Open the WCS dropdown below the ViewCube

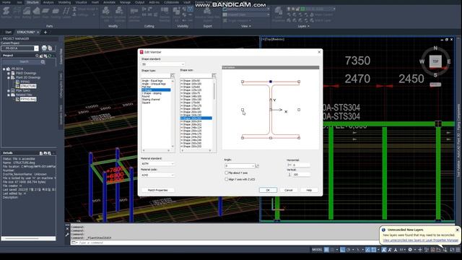pos(435,84)
